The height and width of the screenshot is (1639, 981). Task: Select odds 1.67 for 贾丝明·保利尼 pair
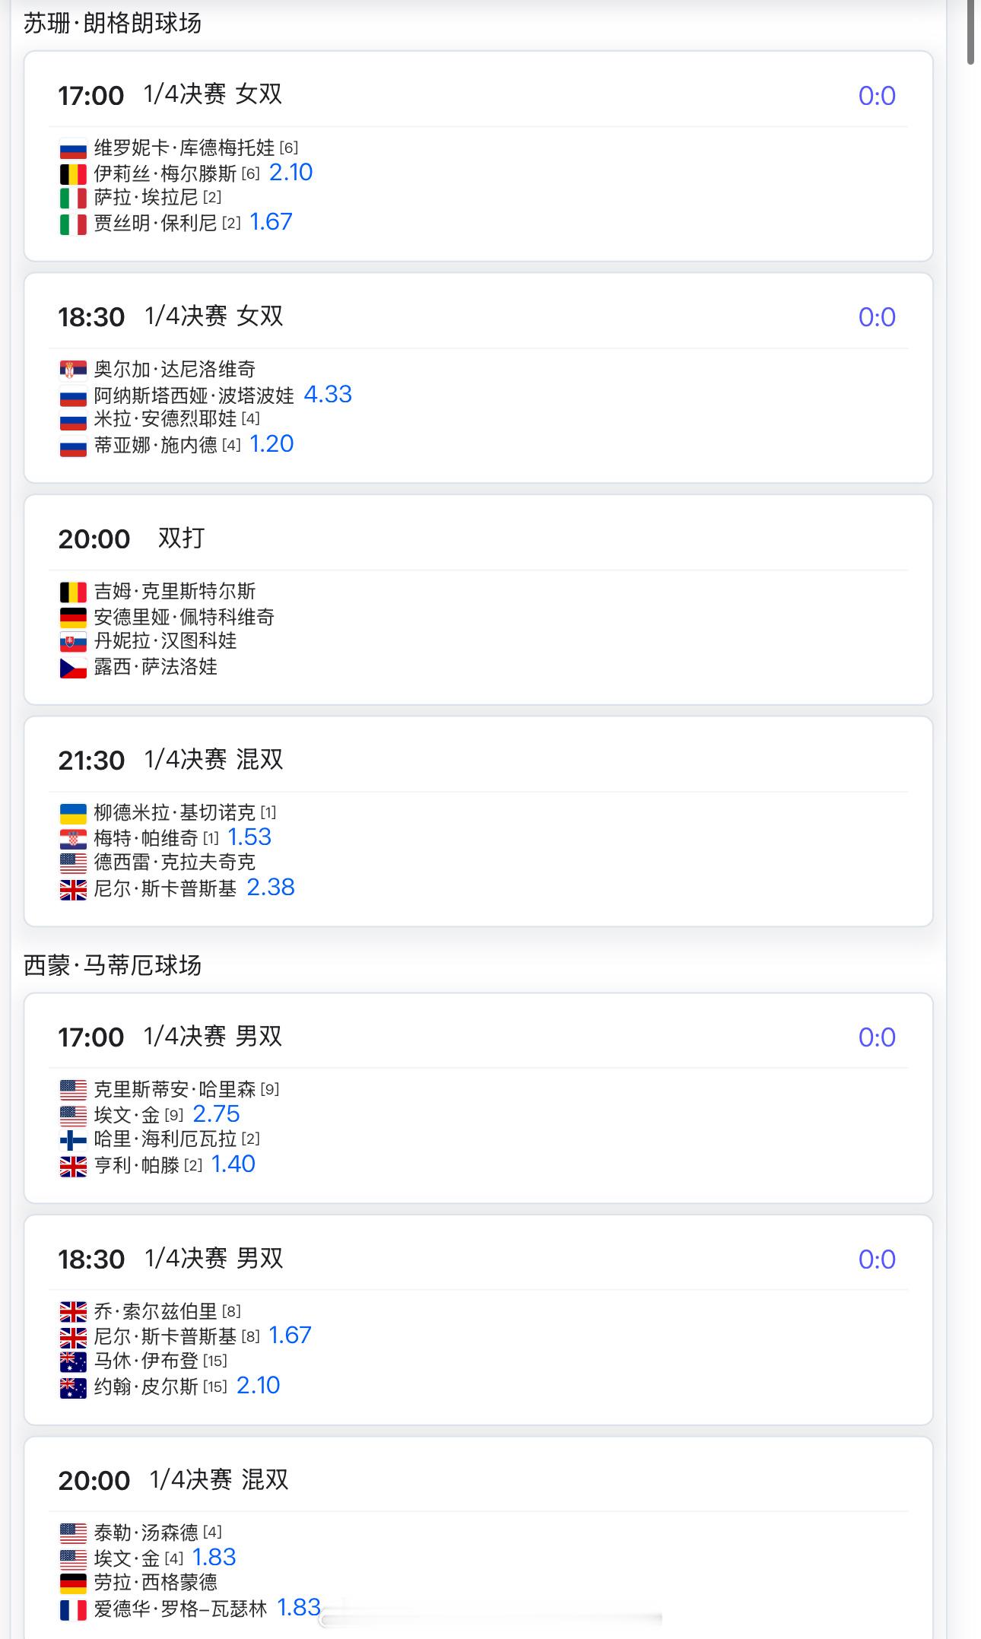pyautogui.click(x=271, y=222)
